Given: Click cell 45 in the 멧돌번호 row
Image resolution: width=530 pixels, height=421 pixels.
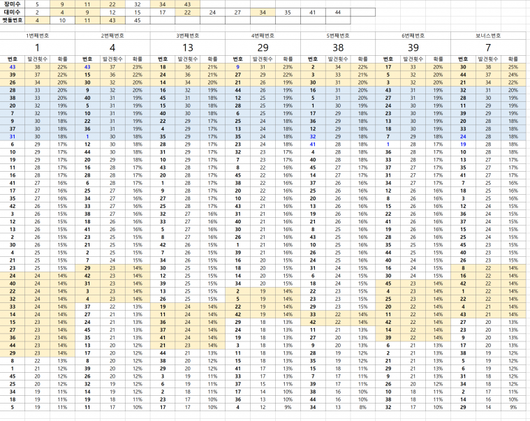Looking at the screenshot, I should pyautogui.click(x=138, y=20).
